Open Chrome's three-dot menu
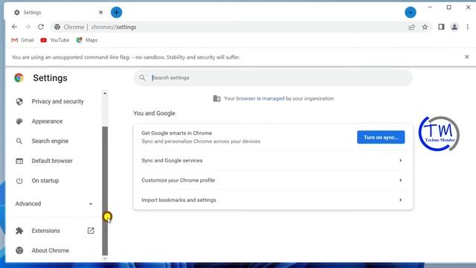The height and width of the screenshot is (268, 476). (468, 27)
